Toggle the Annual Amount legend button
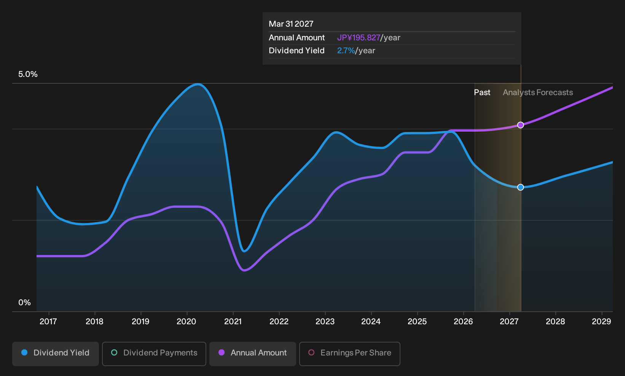The width and height of the screenshot is (625, 376). [253, 354]
